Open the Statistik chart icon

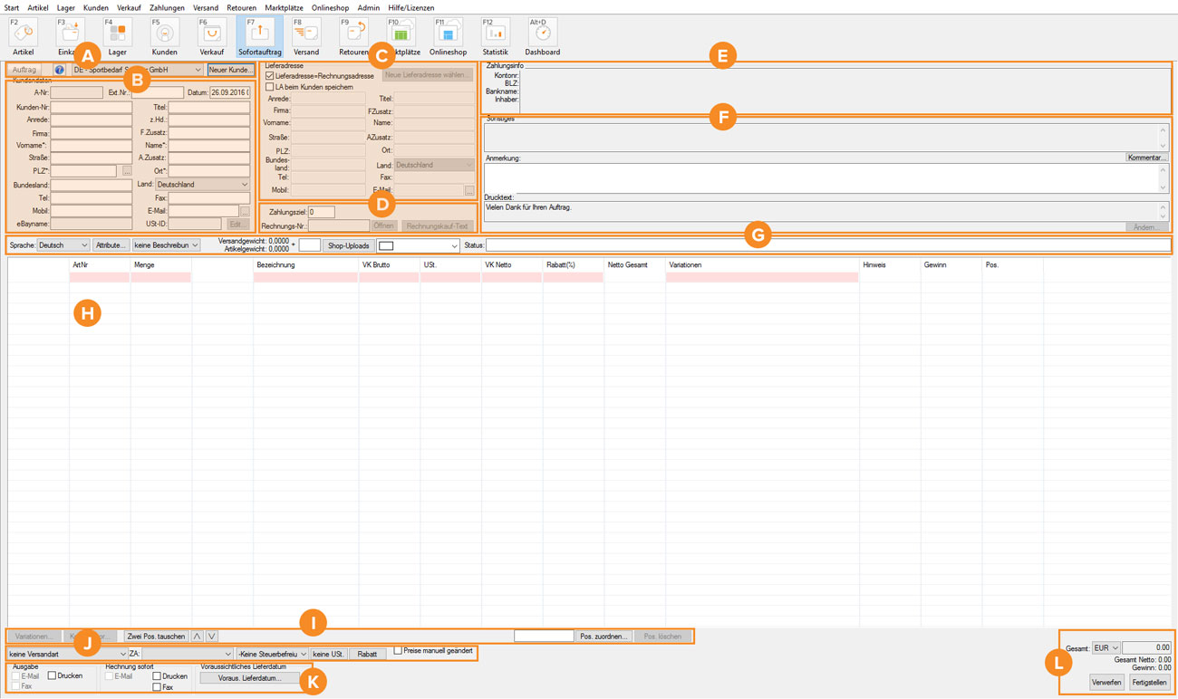[x=495, y=34]
